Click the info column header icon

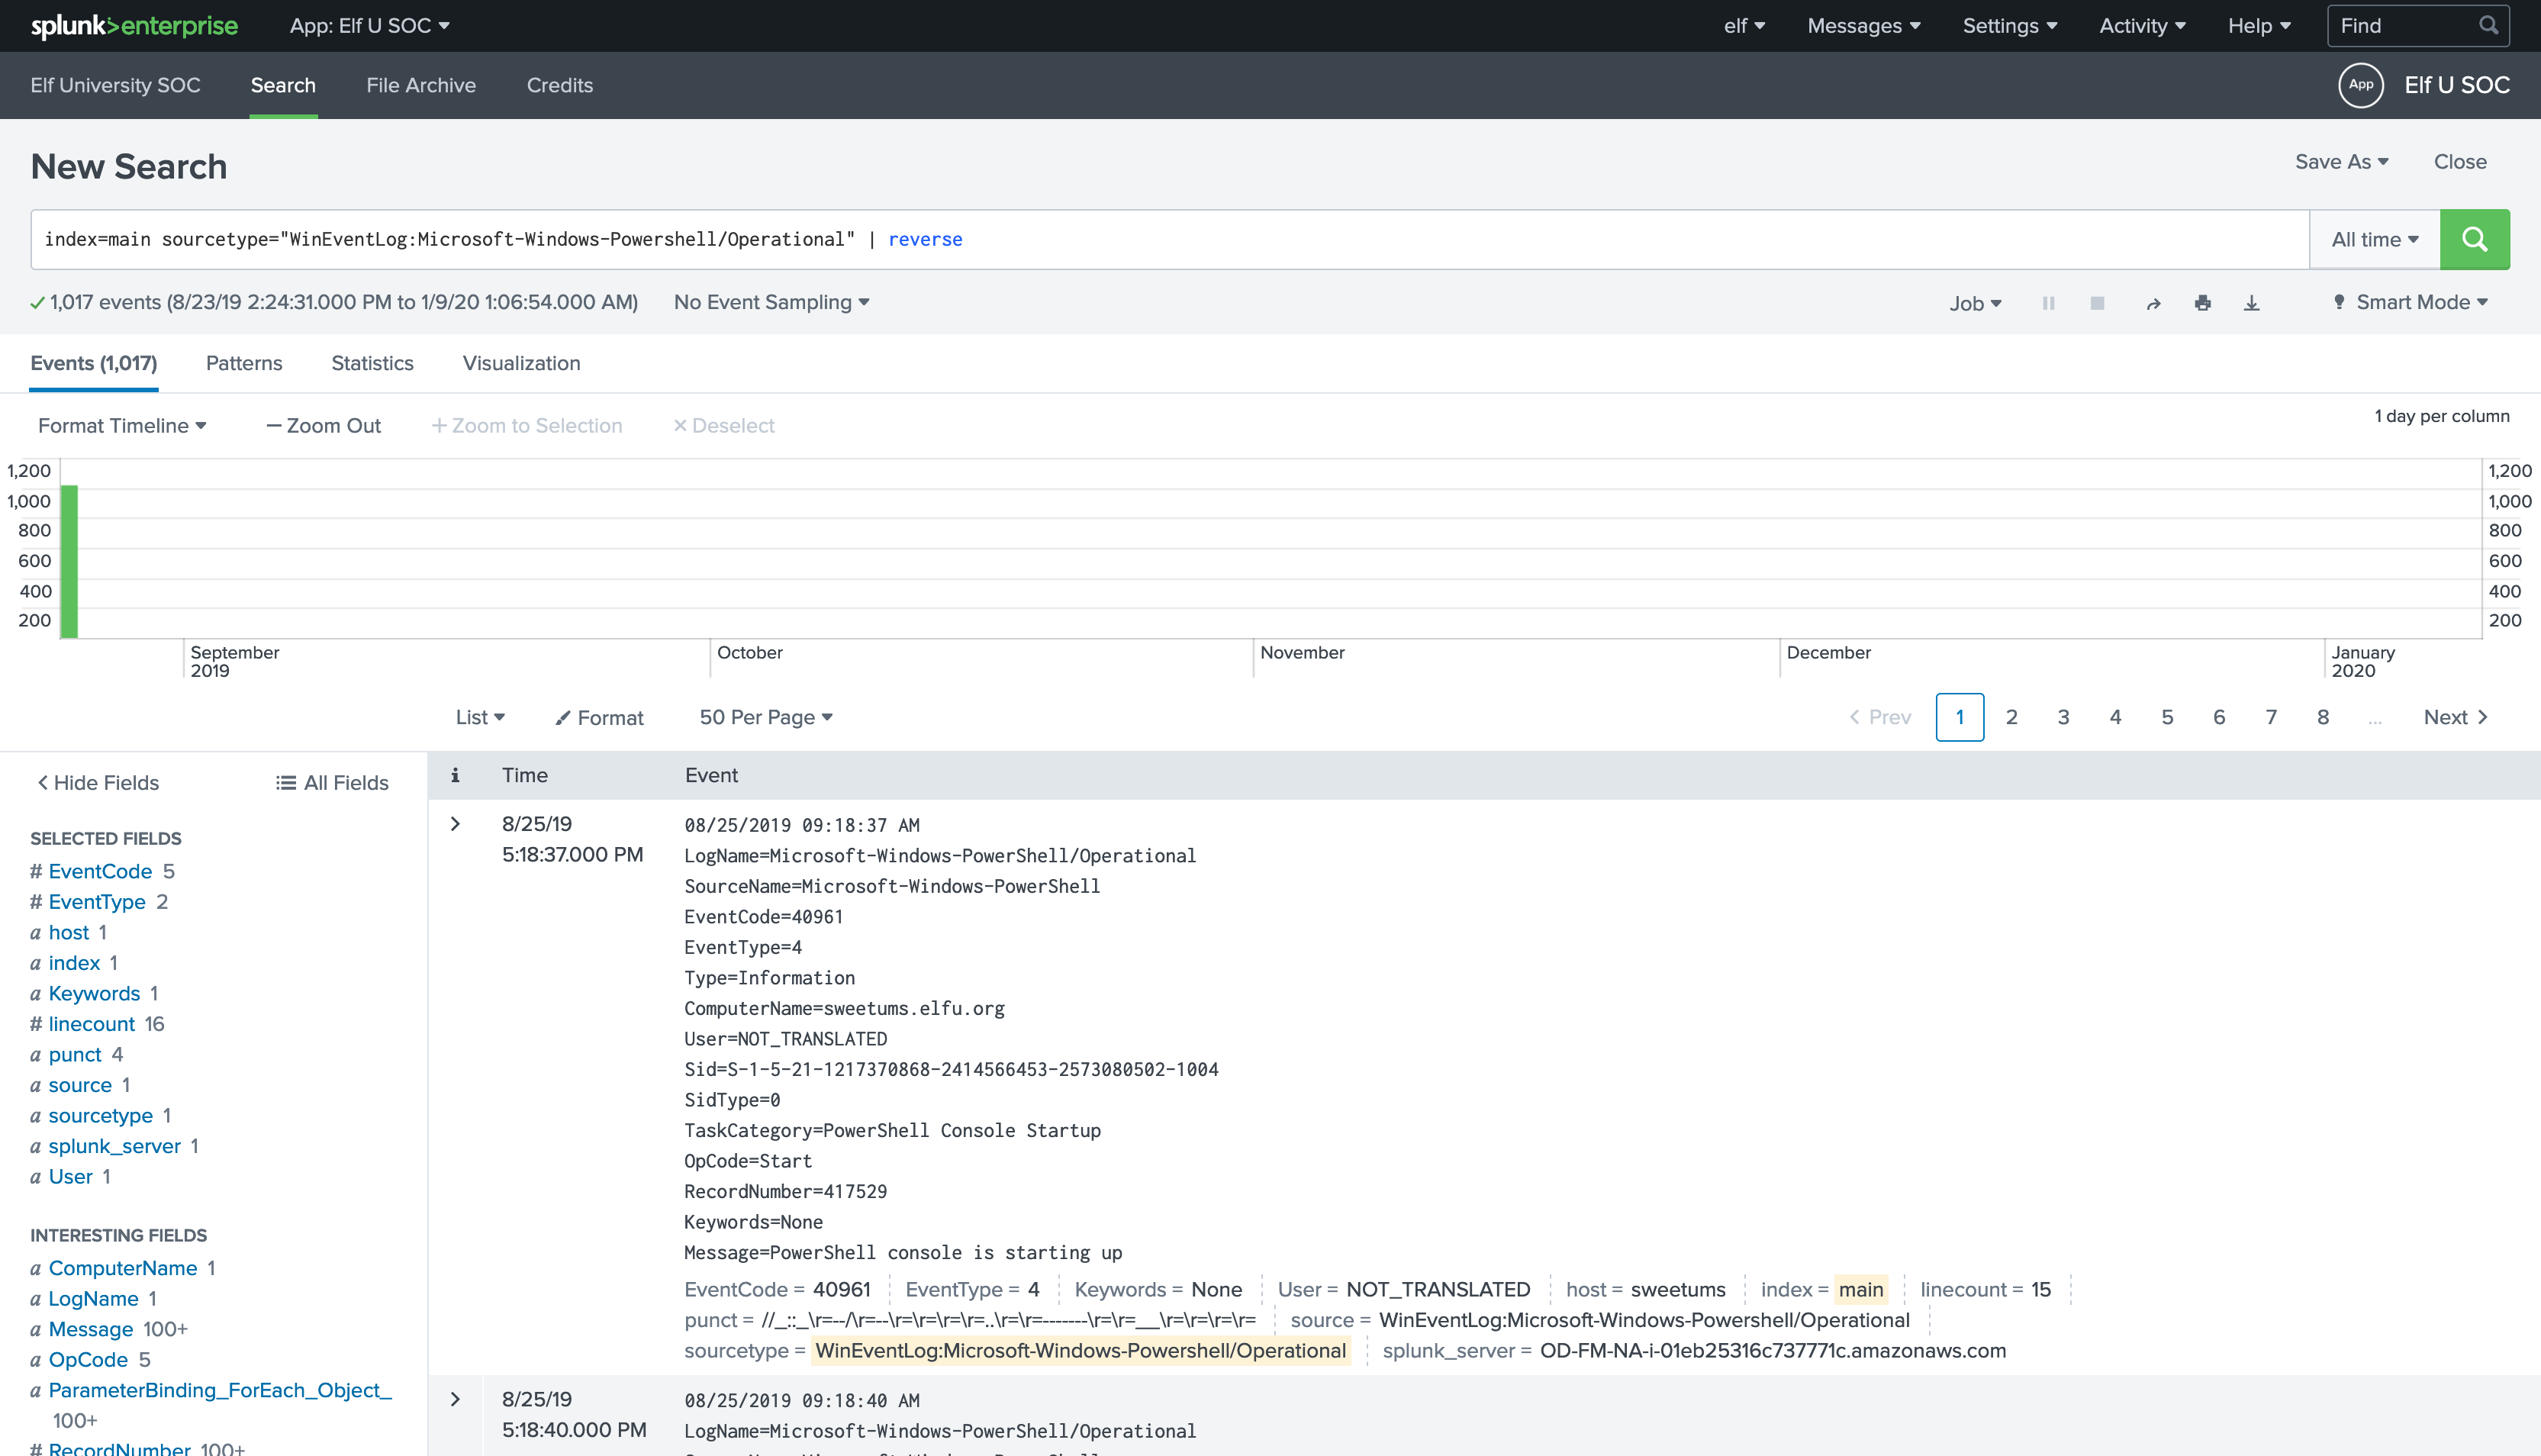[455, 775]
